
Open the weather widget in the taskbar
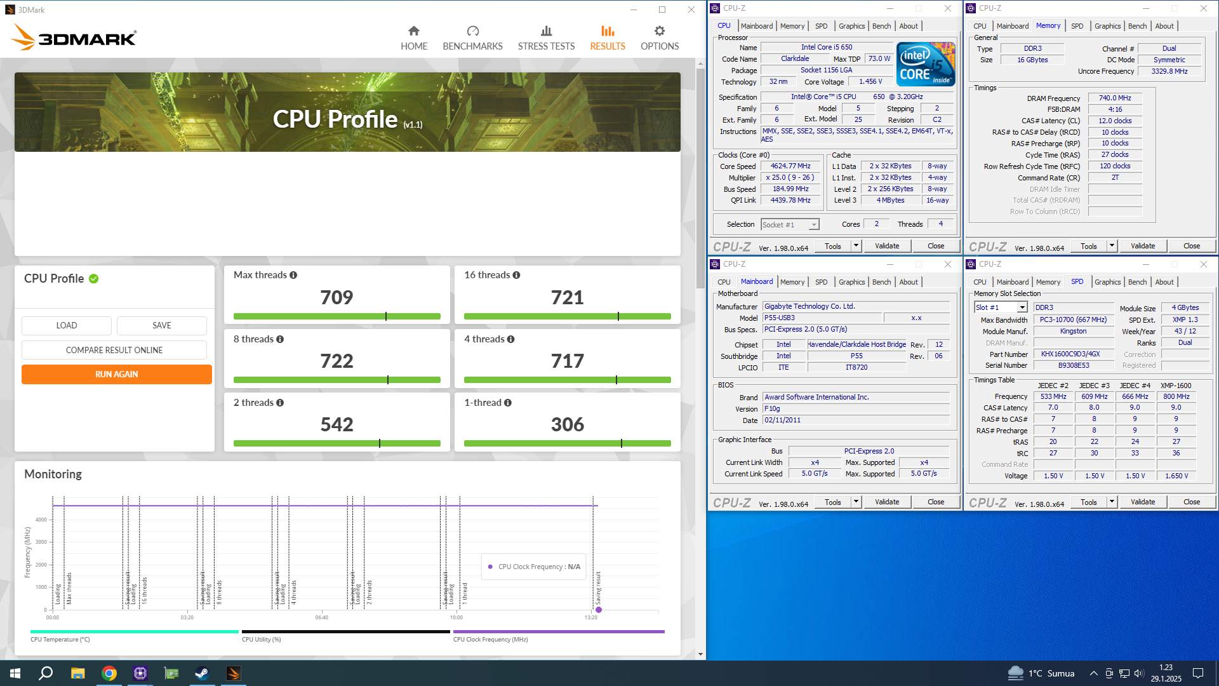1041,673
